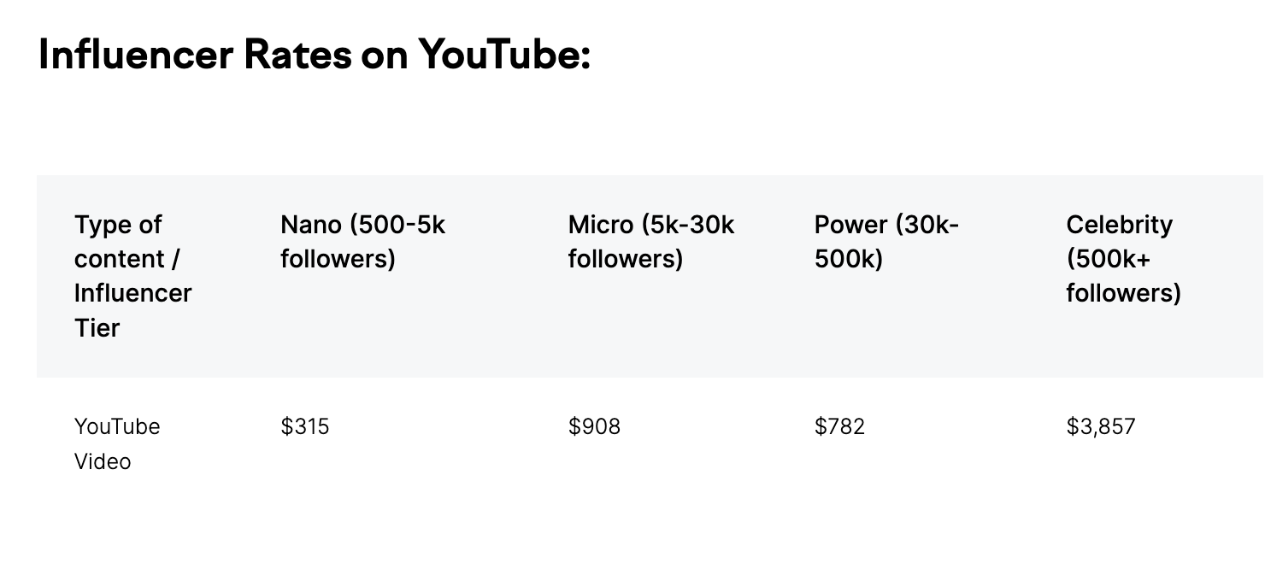Select the "Type of content / Influencer Tier" header
Image resolution: width=1265 pixels, height=581 pixels.
(132, 275)
